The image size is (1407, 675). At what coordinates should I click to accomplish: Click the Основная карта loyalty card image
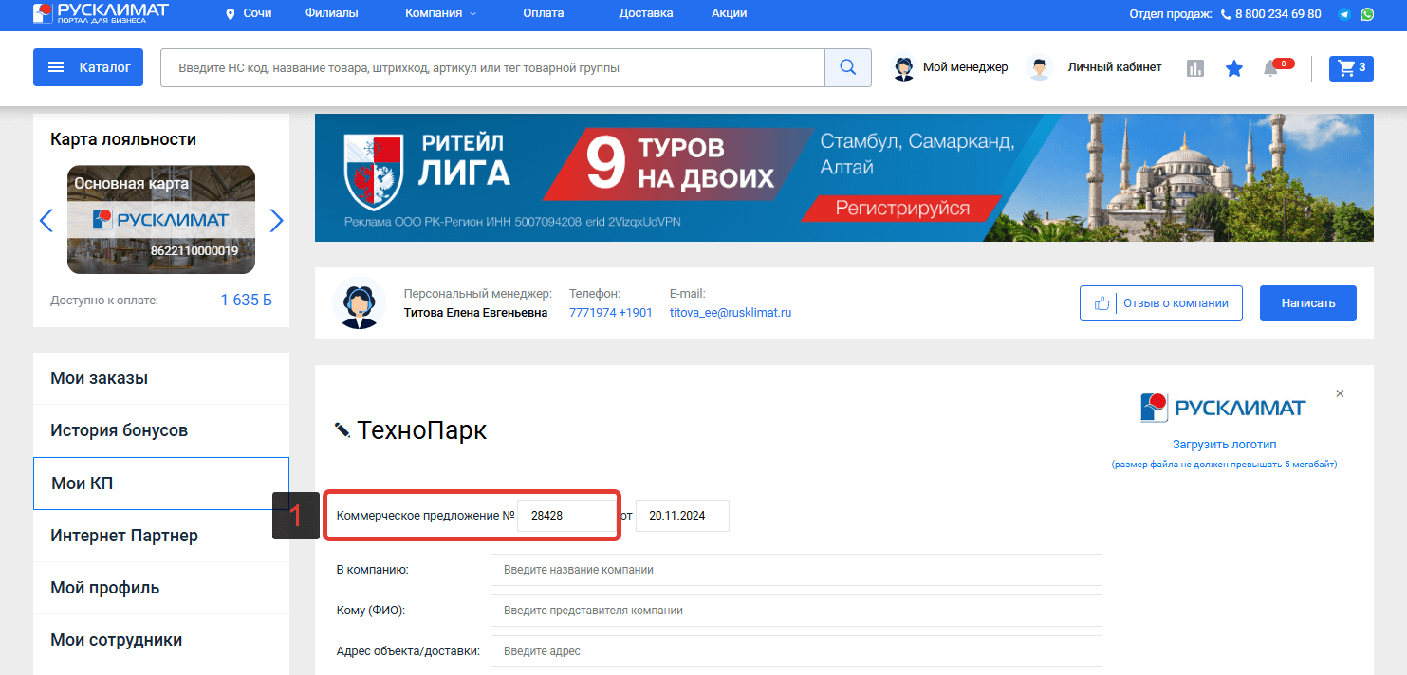[x=161, y=220]
